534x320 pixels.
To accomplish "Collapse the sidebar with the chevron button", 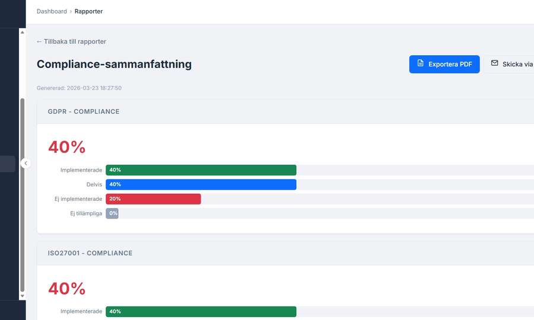I will [26, 163].
